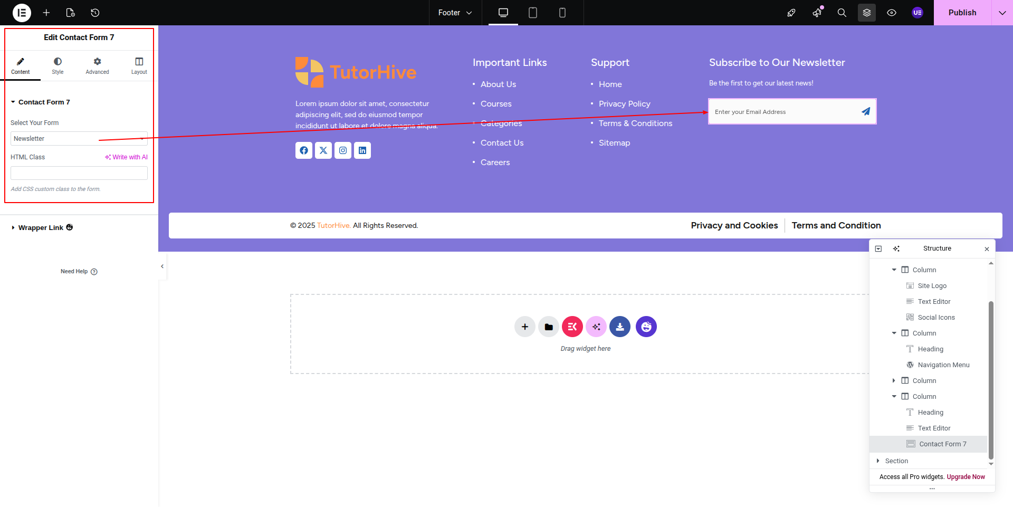Click the Upgrade Now link
The height and width of the screenshot is (507, 1013).
966,477
